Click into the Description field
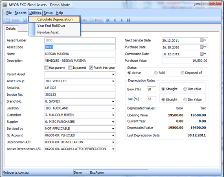 click(80, 61)
